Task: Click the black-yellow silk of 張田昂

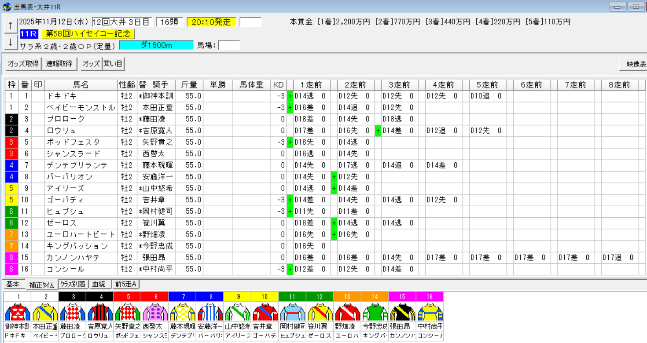Action: pyautogui.click(x=402, y=312)
